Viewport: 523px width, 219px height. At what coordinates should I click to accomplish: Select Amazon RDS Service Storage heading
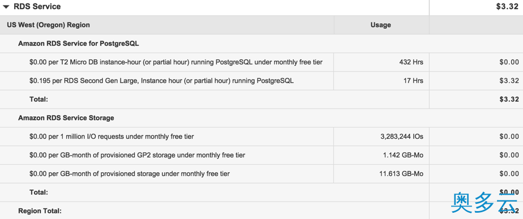coord(66,118)
